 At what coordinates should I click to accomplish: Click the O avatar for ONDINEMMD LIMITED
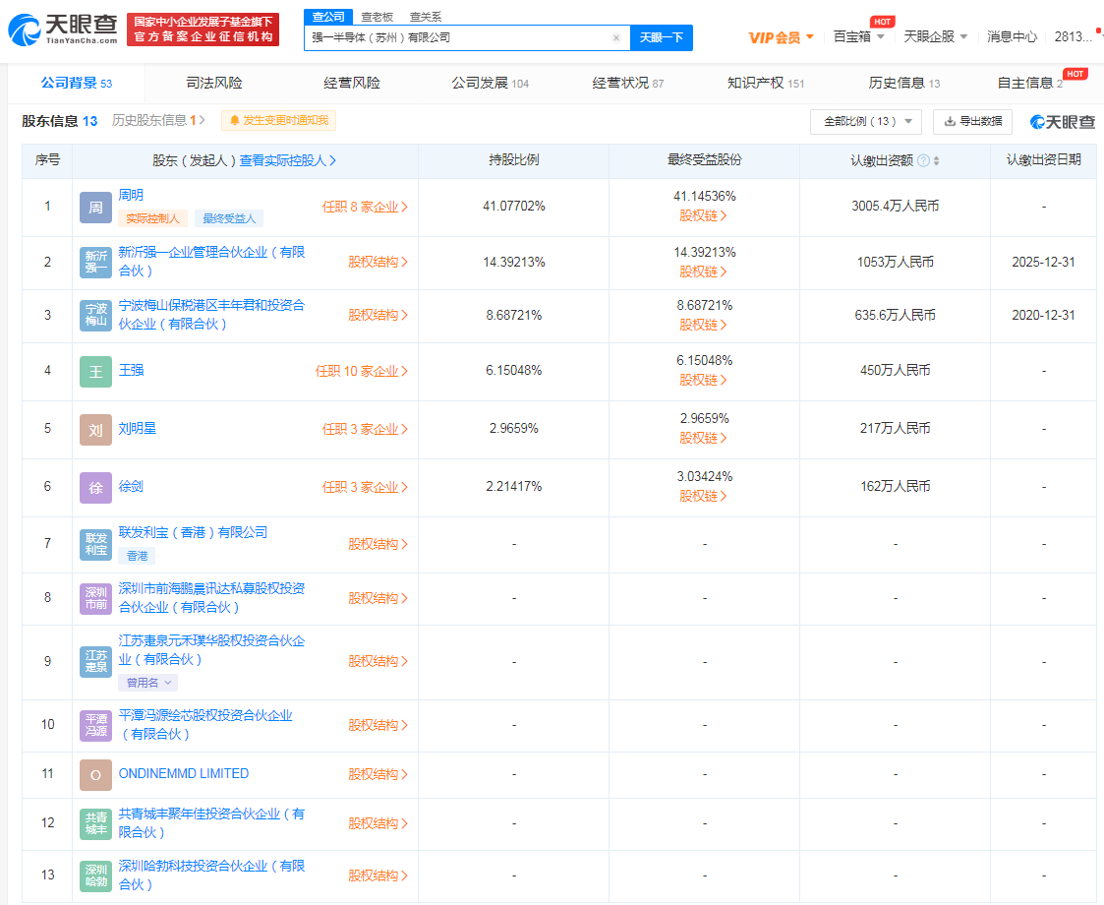coord(95,774)
